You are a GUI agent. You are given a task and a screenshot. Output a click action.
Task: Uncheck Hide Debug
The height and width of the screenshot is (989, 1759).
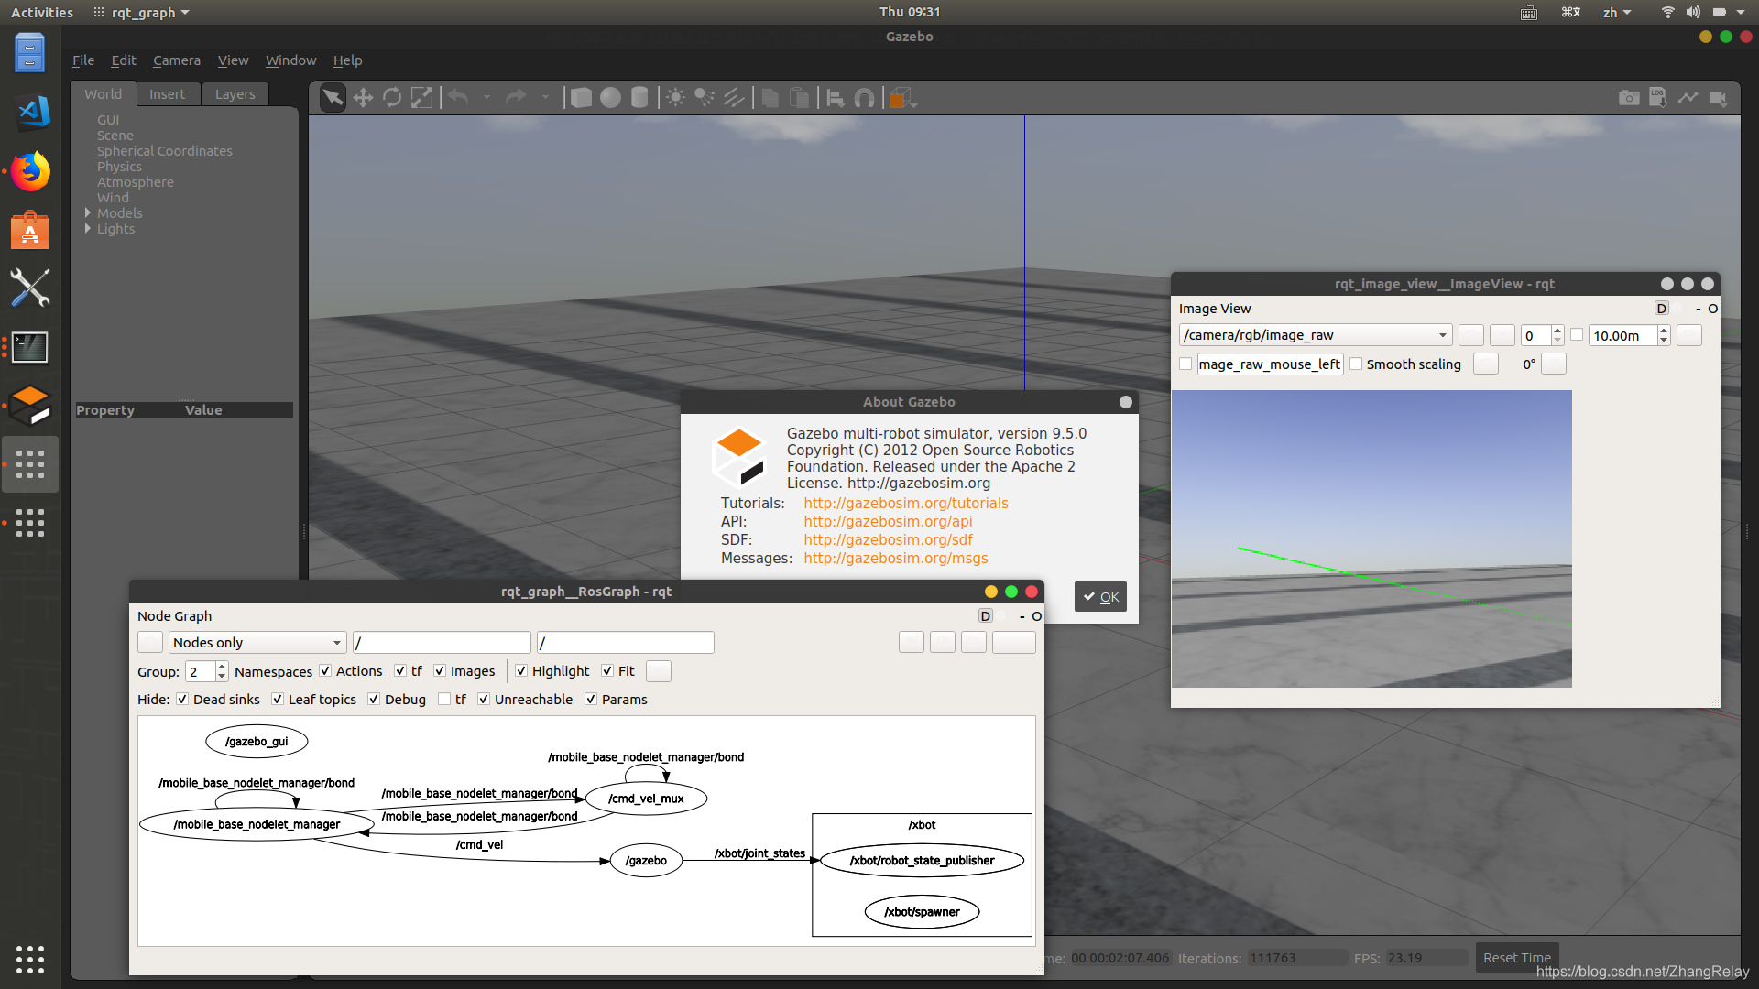tap(374, 700)
